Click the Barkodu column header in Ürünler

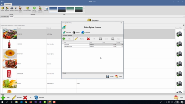coord(32,28)
